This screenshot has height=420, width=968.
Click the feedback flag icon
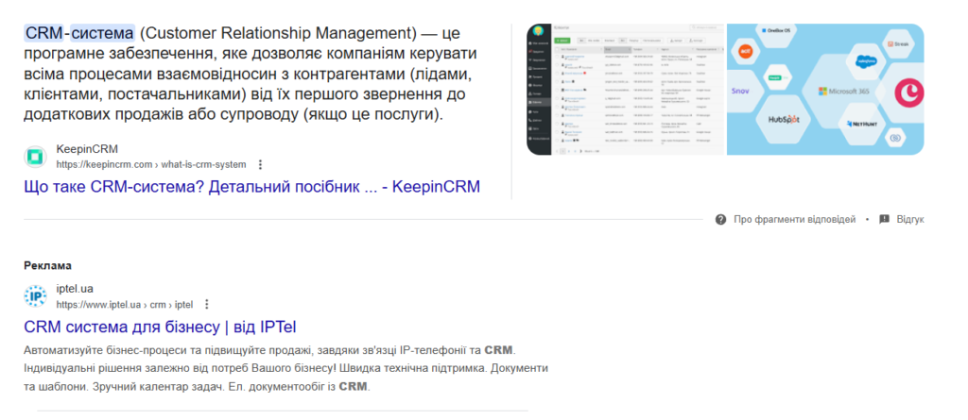click(884, 220)
